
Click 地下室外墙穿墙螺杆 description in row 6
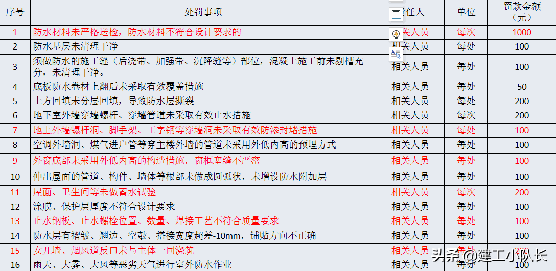pyautogui.click(x=203, y=115)
